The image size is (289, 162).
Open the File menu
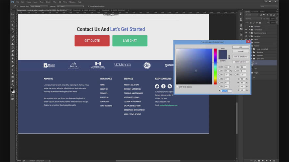point(18,2)
